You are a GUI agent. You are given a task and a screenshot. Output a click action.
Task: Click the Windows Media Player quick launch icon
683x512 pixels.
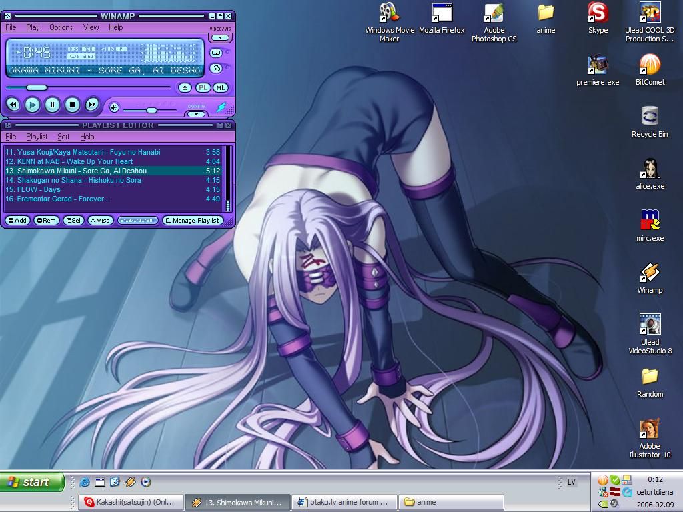pyautogui.click(x=146, y=482)
